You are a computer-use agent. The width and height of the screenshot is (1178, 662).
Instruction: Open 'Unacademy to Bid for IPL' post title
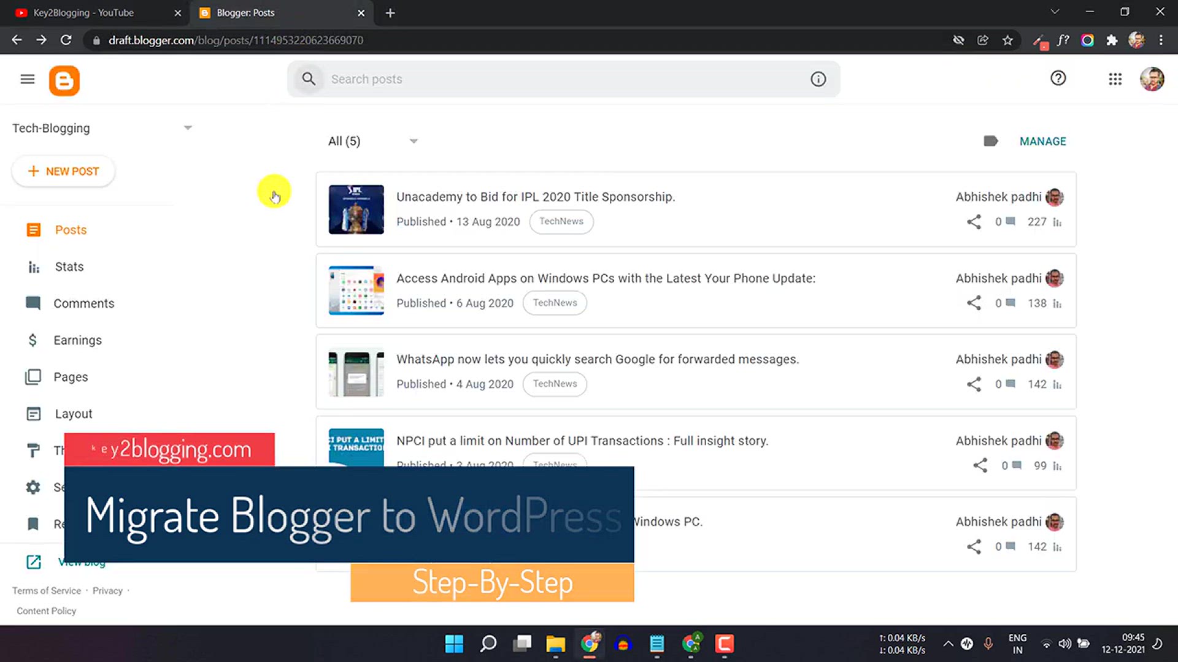pyautogui.click(x=535, y=197)
